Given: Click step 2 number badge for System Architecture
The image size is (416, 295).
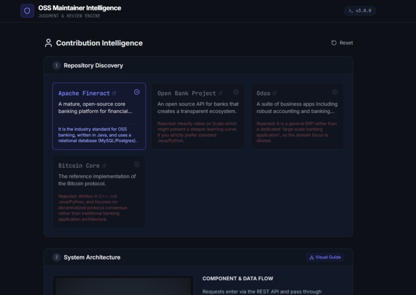Looking at the screenshot, I should tap(56, 257).
